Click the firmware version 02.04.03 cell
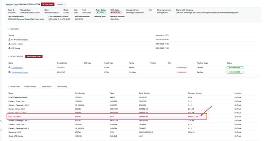This screenshot has width=265, height=141. click(191, 132)
